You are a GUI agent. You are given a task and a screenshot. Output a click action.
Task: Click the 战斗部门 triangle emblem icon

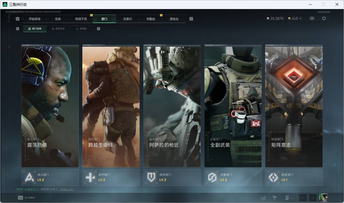[29, 177]
